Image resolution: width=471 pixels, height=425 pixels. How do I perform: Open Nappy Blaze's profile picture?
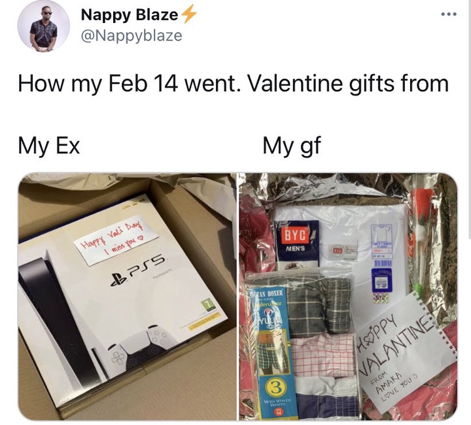click(x=44, y=26)
